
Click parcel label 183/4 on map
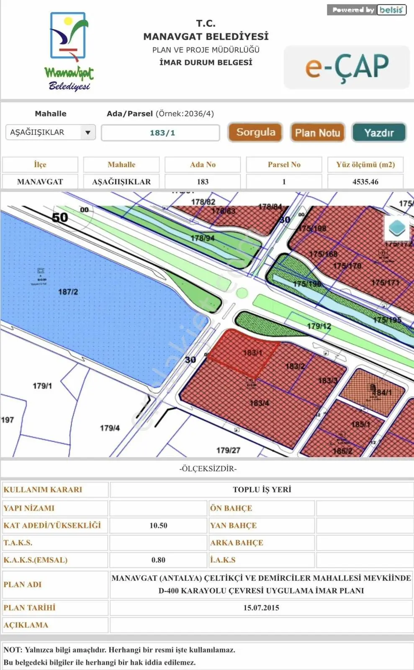pyautogui.click(x=260, y=403)
